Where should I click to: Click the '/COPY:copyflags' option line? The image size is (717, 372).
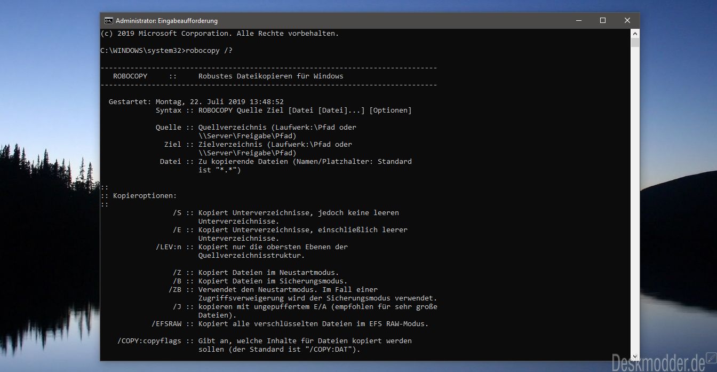click(265, 341)
